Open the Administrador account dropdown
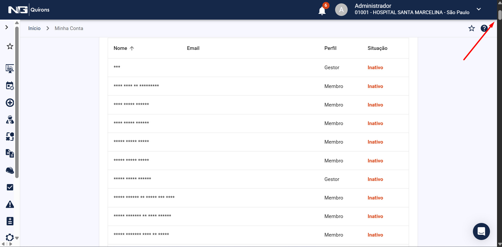The height and width of the screenshot is (247, 502). pyautogui.click(x=479, y=9)
